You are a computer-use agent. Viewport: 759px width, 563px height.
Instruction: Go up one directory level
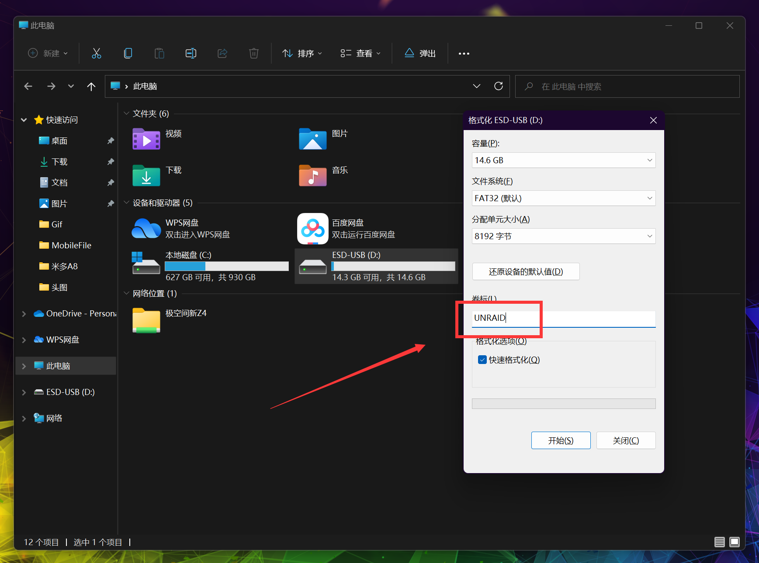coord(91,86)
